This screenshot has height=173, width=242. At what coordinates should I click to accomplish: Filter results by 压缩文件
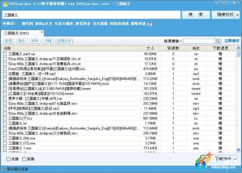click(x=64, y=41)
